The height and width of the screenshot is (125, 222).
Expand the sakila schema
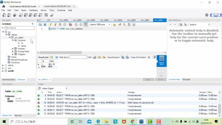[x=3, y=65]
